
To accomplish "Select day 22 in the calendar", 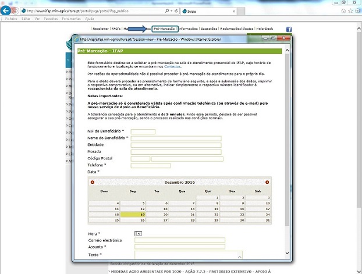I will pyautogui.click(x=207, y=215).
